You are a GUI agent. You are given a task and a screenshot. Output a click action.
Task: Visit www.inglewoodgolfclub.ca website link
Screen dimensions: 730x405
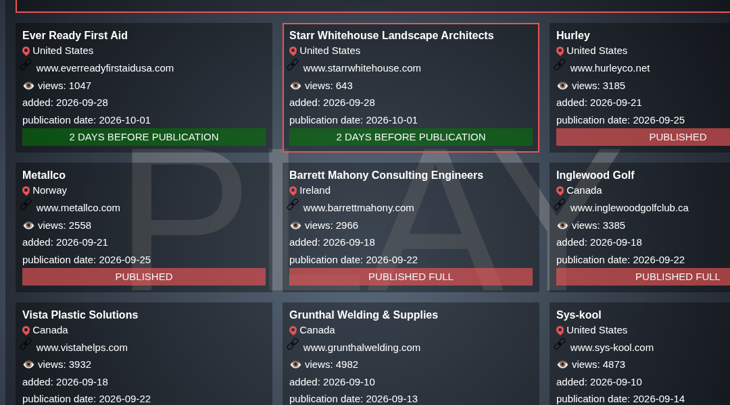629,208
